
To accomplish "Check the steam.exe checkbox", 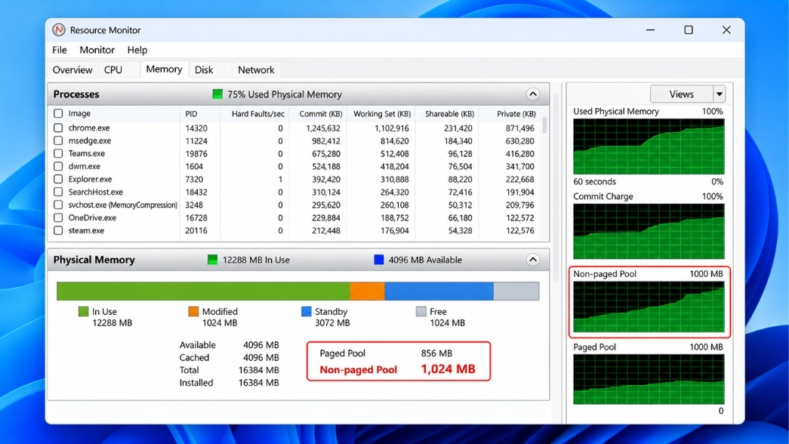I will (x=58, y=230).
